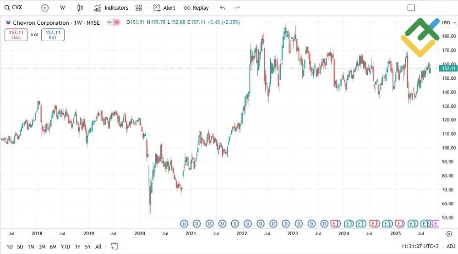
Task: Click the 100.00 price axis label
Action: pyautogui.click(x=449, y=148)
